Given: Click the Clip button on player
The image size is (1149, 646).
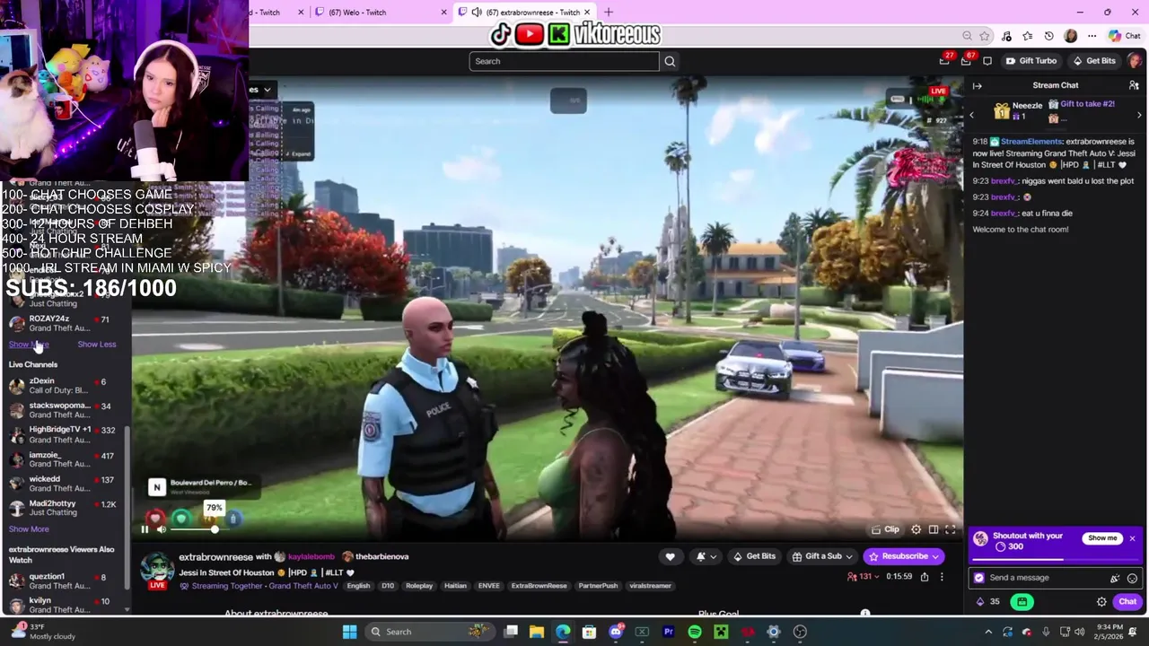Looking at the screenshot, I should tap(885, 529).
